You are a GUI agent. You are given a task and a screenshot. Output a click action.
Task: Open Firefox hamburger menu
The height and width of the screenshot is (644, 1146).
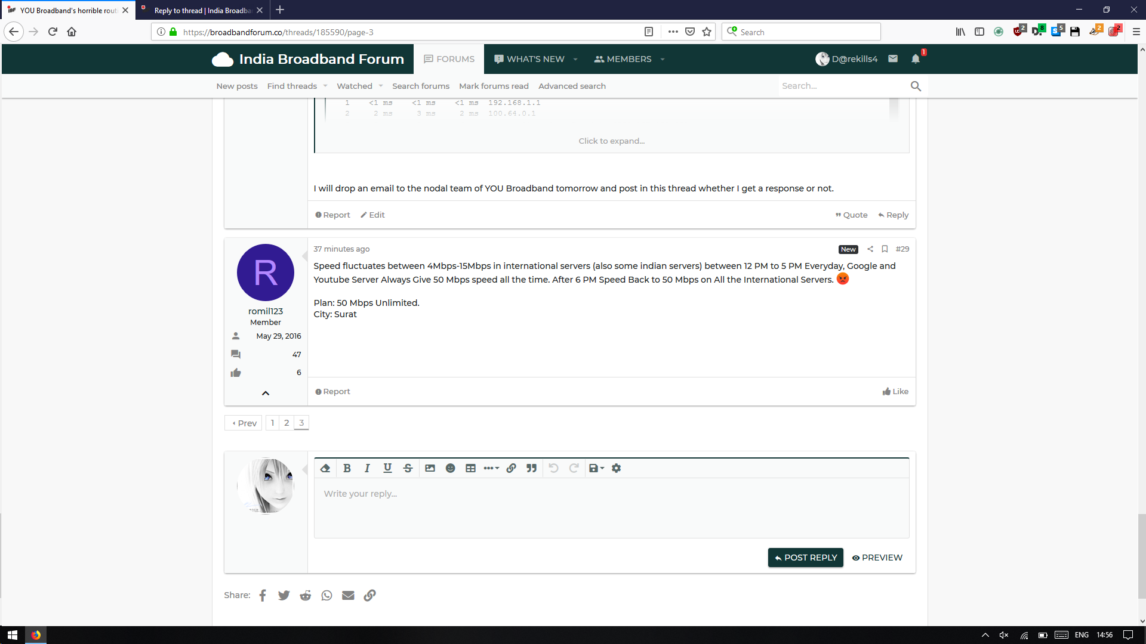(1136, 32)
